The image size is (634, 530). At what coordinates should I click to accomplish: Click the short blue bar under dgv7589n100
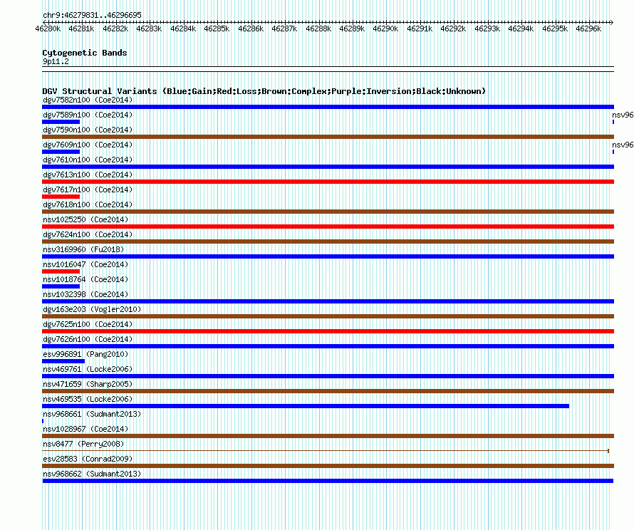tap(61, 122)
